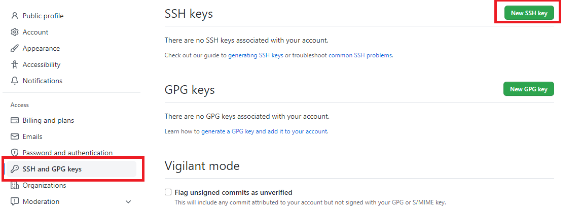
Task: Click the Emails envelope icon
Action: (15, 137)
